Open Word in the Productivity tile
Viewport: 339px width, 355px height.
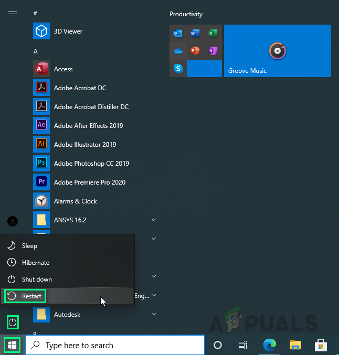(195, 33)
